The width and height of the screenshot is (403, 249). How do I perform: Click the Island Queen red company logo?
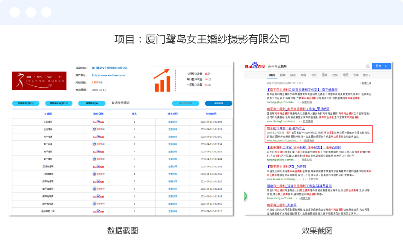click(39, 79)
